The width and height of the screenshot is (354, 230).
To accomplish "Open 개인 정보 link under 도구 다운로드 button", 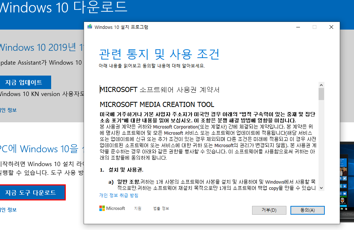I will click(8, 210).
